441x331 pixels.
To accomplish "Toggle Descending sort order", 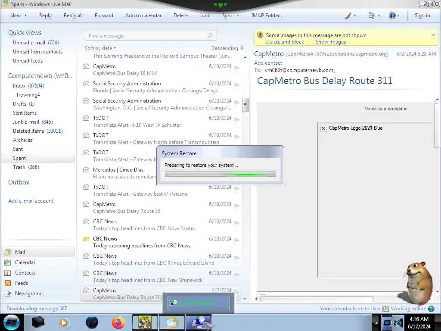I will click(x=227, y=48).
